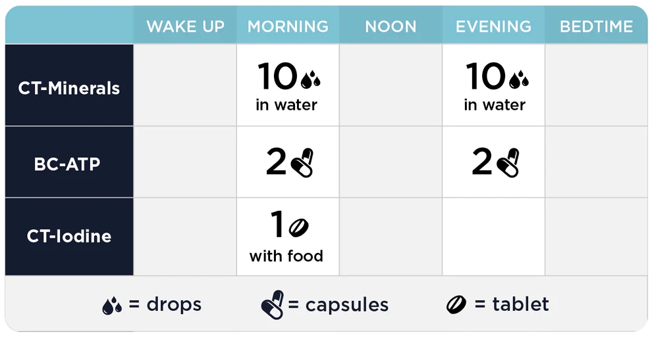Click the tablet icon in CT-Iodine morning cell
This screenshot has height=341, width=652.
pos(298,228)
